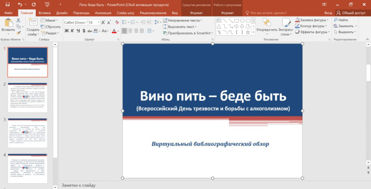Collapse the ribbon with chevron arrow
Viewport: 371px width, 189px height.
click(x=368, y=39)
